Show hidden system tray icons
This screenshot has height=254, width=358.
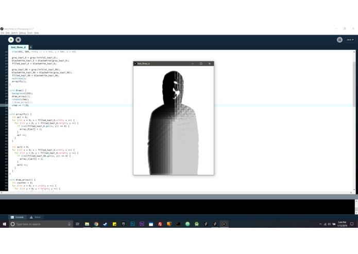tap(320, 224)
